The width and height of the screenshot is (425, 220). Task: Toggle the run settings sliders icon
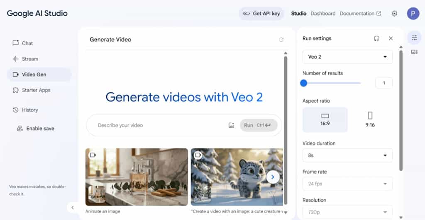coord(414,38)
